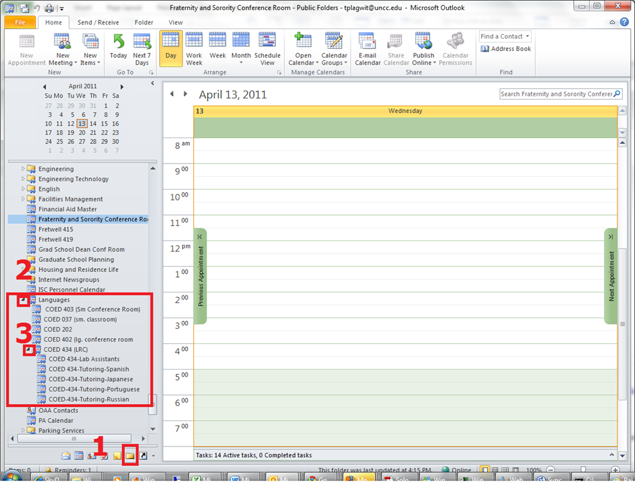Collapse the Languages folder tree
The height and width of the screenshot is (487, 635).
tap(23, 300)
